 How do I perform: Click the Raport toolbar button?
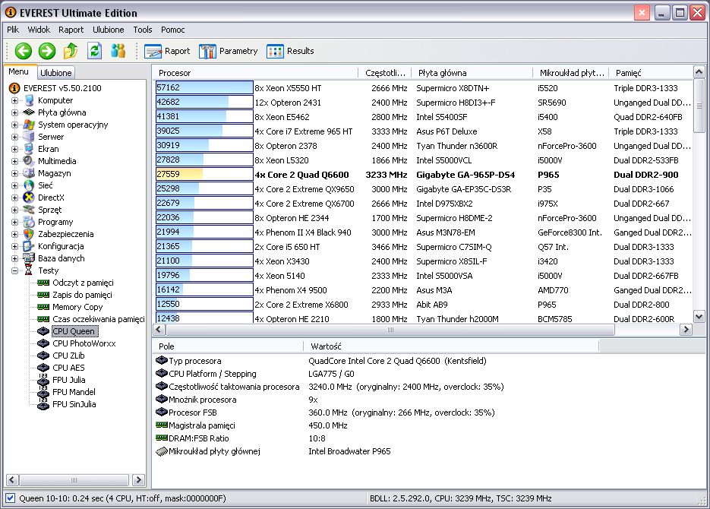168,51
